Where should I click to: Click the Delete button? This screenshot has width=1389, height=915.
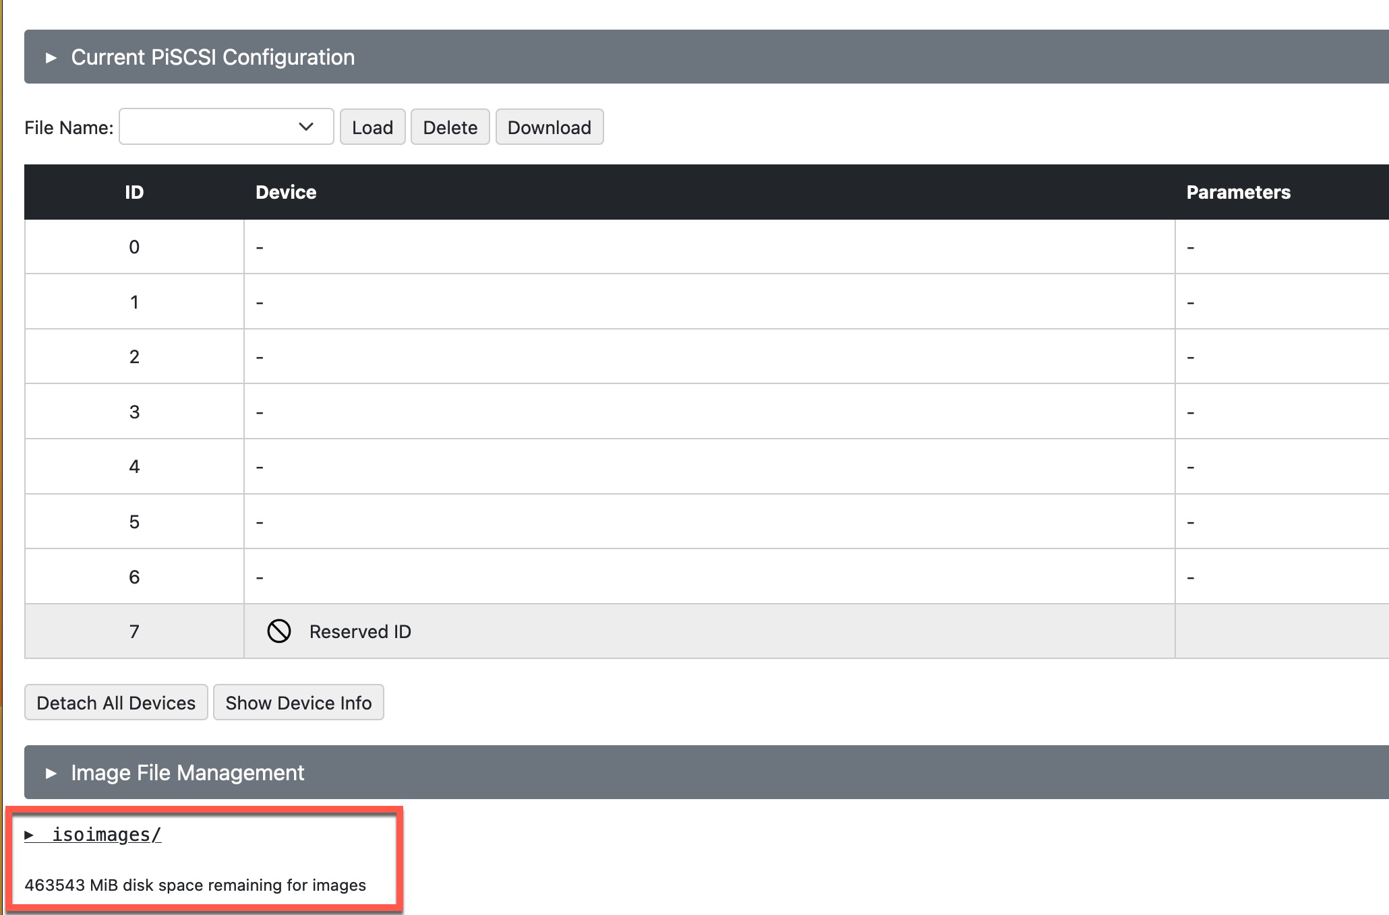point(450,127)
